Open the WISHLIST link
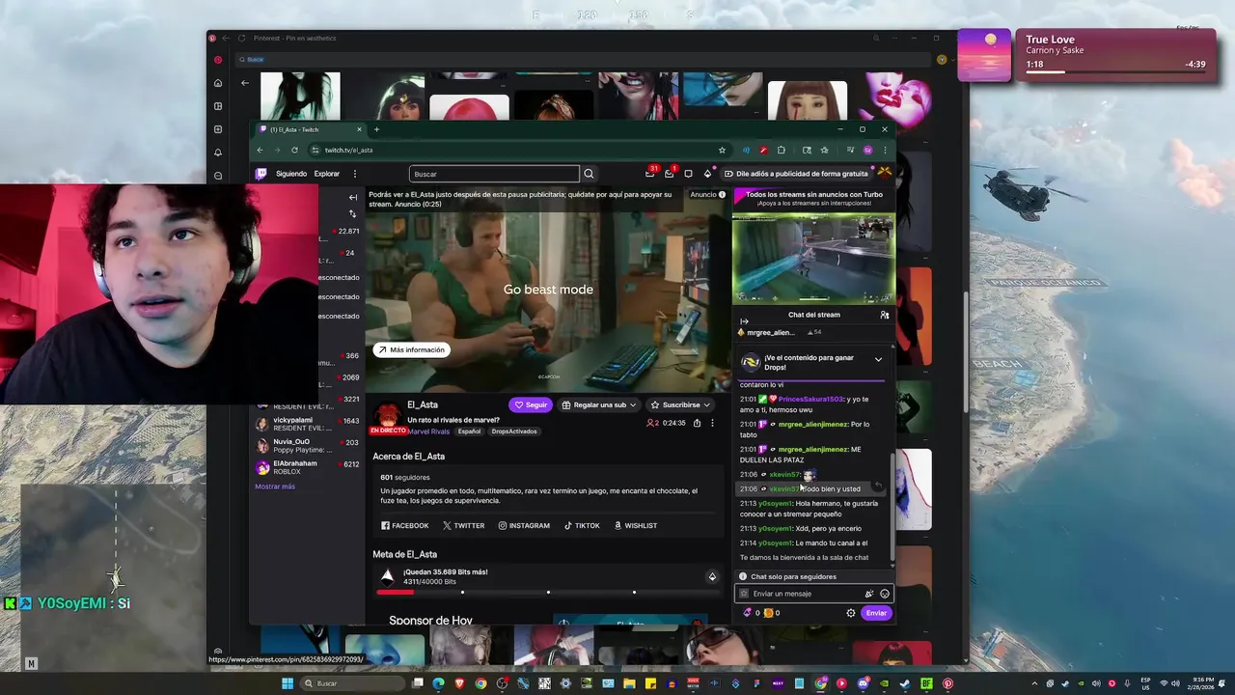The width and height of the screenshot is (1235, 695). click(x=636, y=525)
